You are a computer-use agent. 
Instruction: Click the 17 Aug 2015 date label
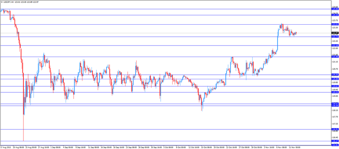5,148
